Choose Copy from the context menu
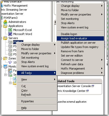This screenshot has height=116, width=109. point(37,90)
